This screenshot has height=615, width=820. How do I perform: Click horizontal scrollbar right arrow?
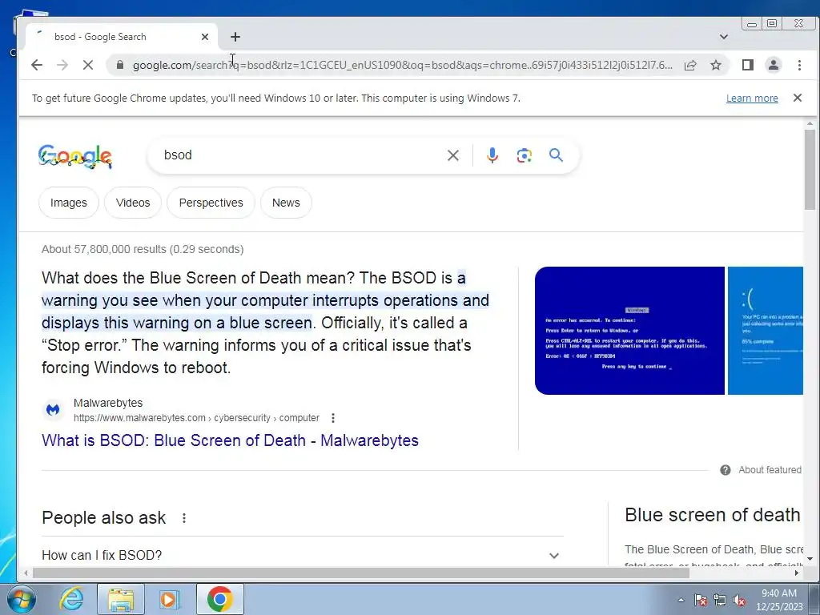[797, 573]
